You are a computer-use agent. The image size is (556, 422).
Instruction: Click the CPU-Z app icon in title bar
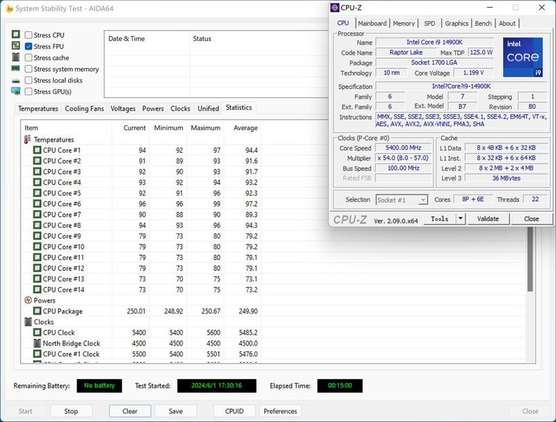[x=335, y=8]
